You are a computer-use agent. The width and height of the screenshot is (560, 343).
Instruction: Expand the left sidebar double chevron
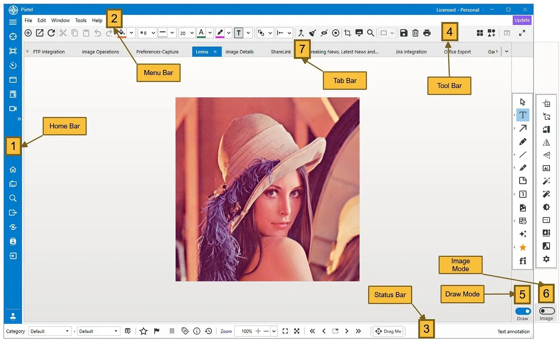coord(19,119)
